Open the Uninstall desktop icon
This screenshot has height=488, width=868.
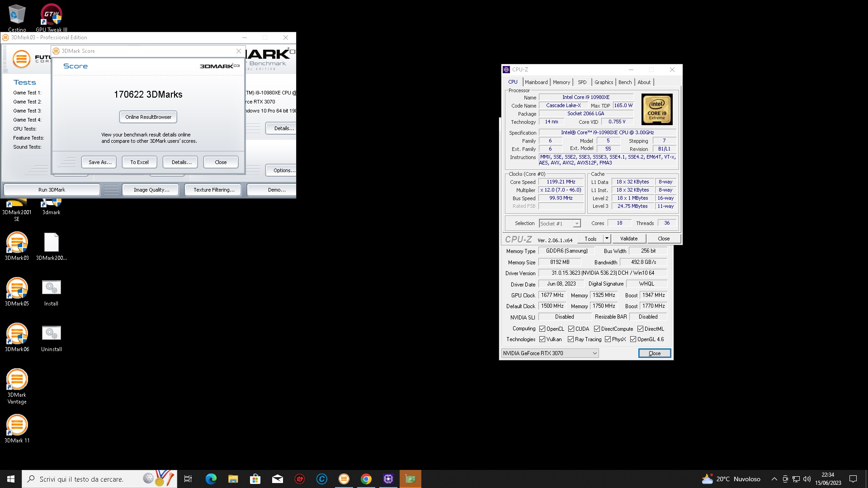(x=51, y=338)
